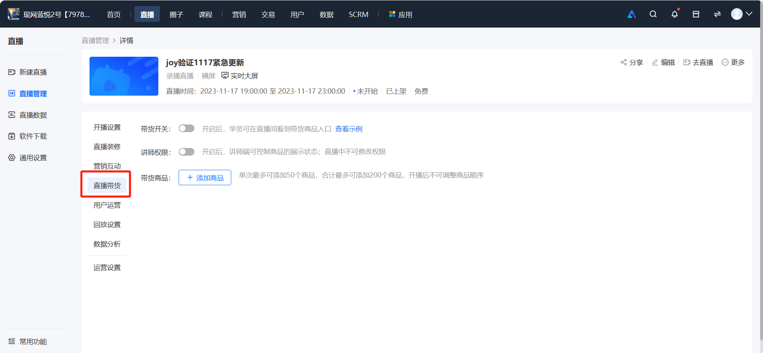
Task: Open the 应用 apps grid menu
Action: 401,15
